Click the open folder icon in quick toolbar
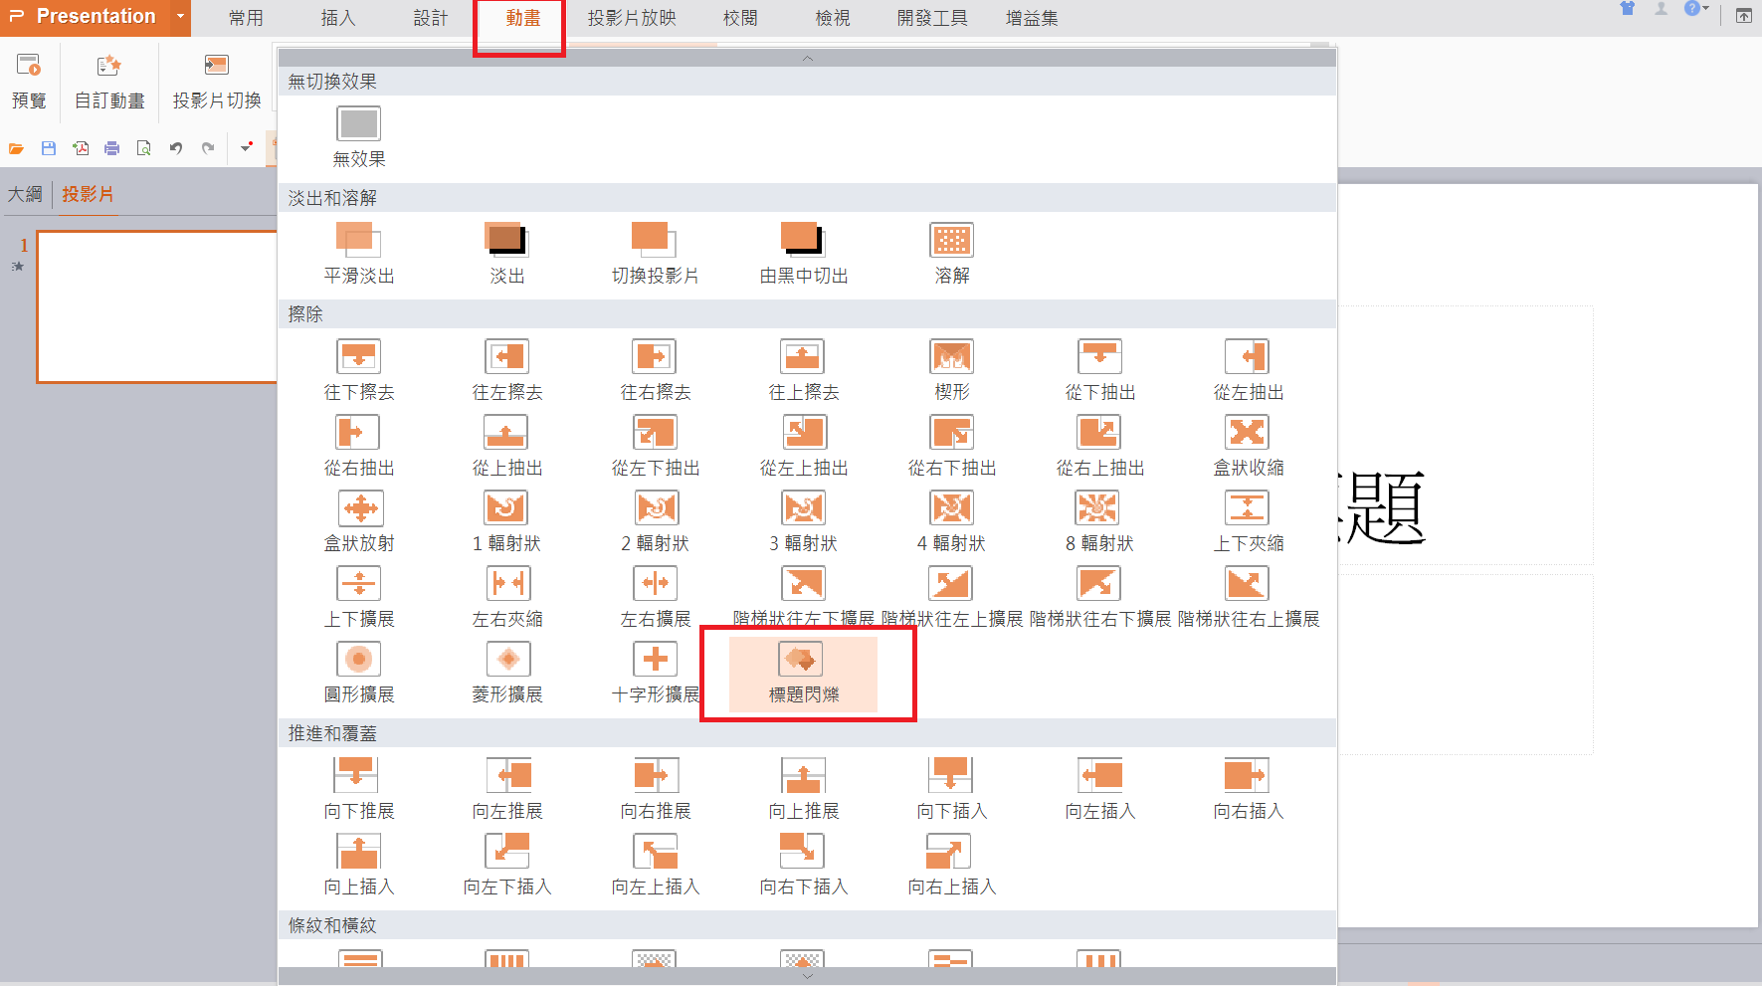The height and width of the screenshot is (986, 1762). pyautogui.click(x=16, y=148)
